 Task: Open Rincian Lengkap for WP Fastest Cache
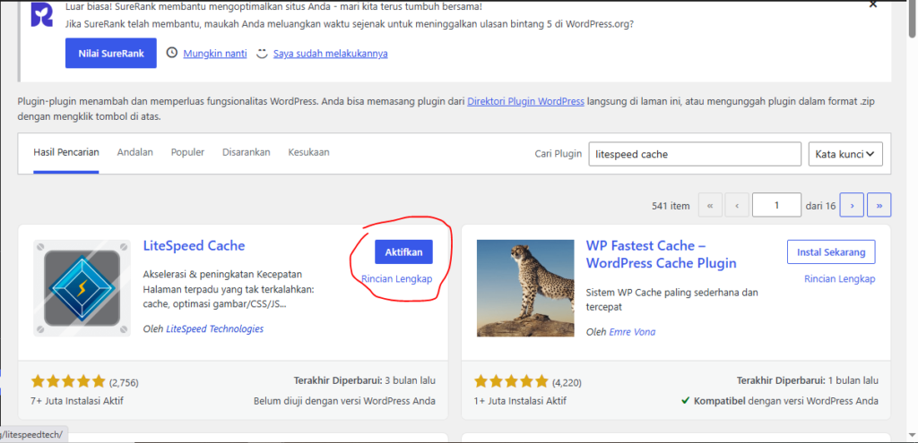(839, 278)
